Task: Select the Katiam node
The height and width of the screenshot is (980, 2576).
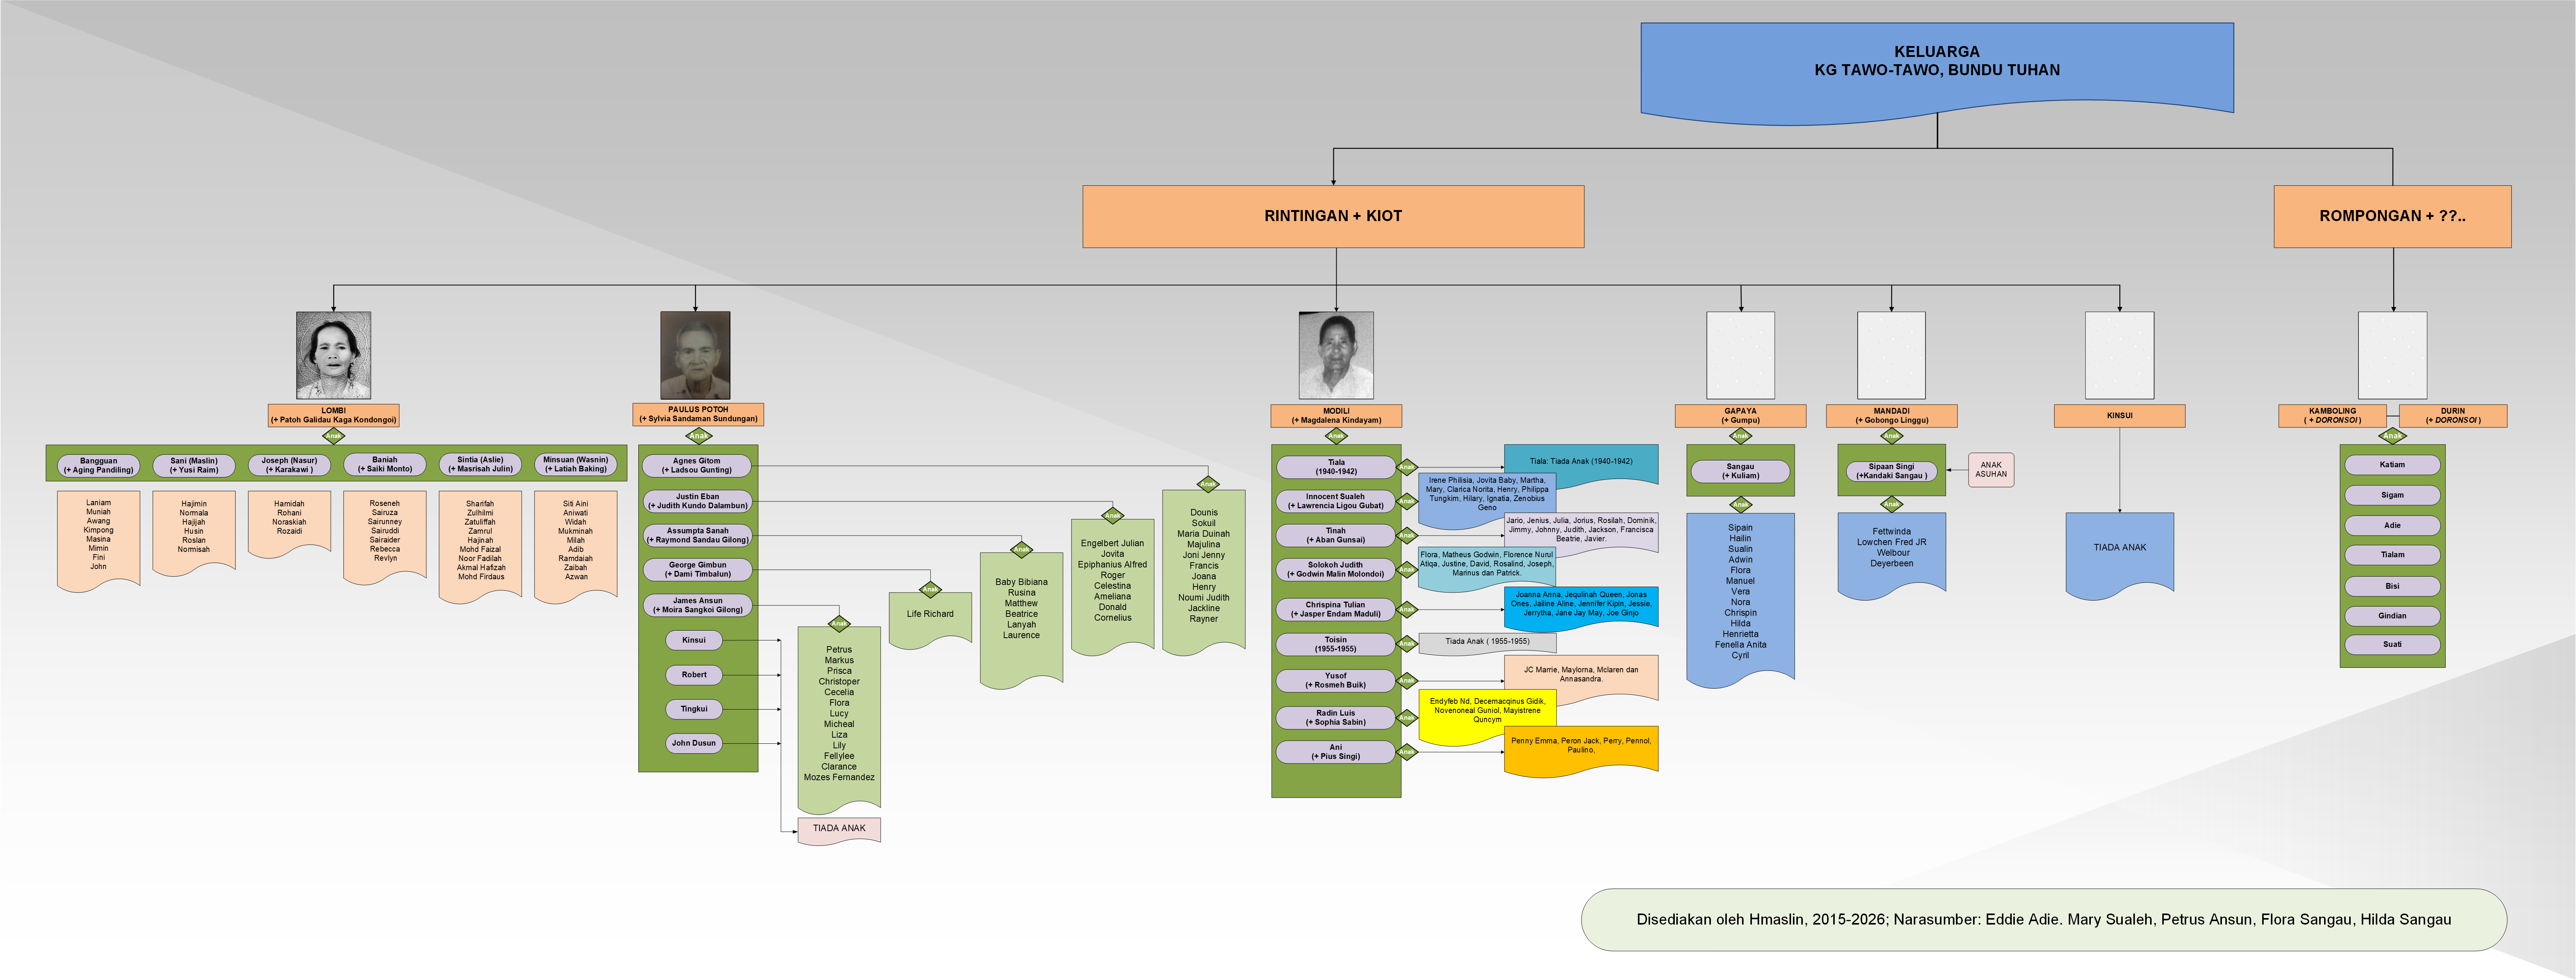Action: [2392, 465]
